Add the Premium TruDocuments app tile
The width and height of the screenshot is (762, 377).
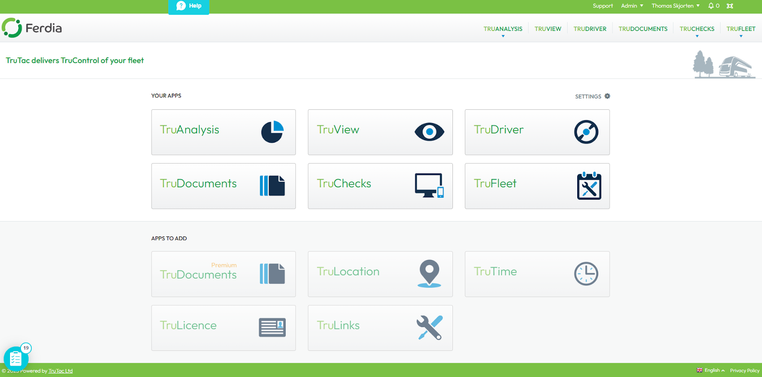pos(223,274)
